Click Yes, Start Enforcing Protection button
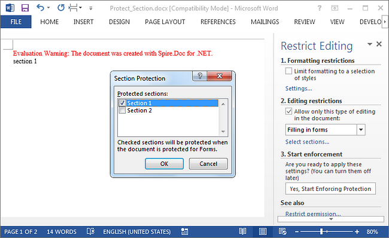389x238 pixels. tap(330, 188)
